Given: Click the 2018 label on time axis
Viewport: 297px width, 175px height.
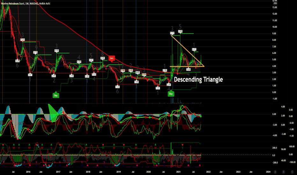Looking at the screenshot, I should tap(88, 172).
